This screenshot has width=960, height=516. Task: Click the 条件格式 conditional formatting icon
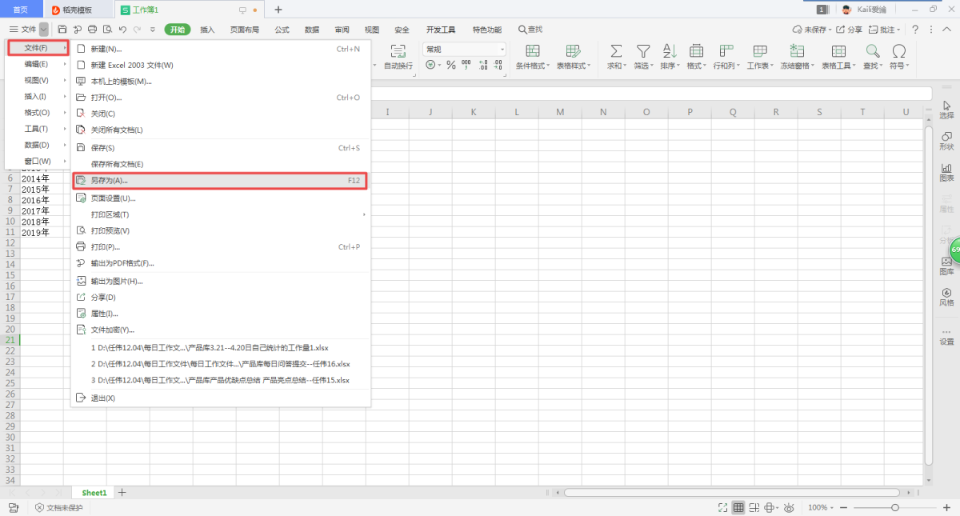click(x=532, y=51)
